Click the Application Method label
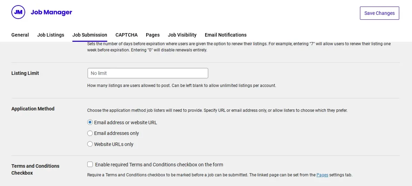Image resolution: width=412 pixels, height=186 pixels. coord(33,109)
